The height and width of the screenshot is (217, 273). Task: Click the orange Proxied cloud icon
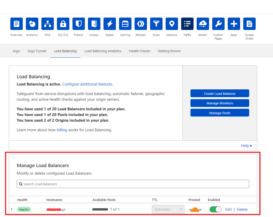[195, 210]
